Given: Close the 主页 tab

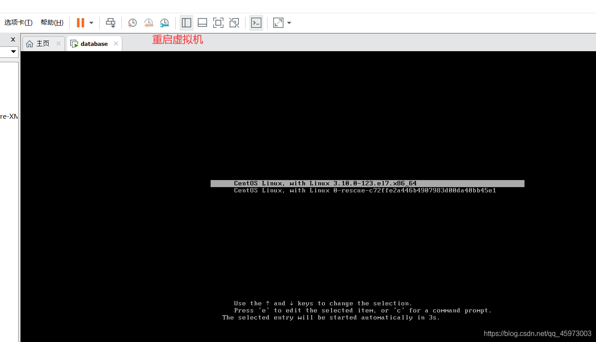Looking at the screenshot, I should pos(58,44).
